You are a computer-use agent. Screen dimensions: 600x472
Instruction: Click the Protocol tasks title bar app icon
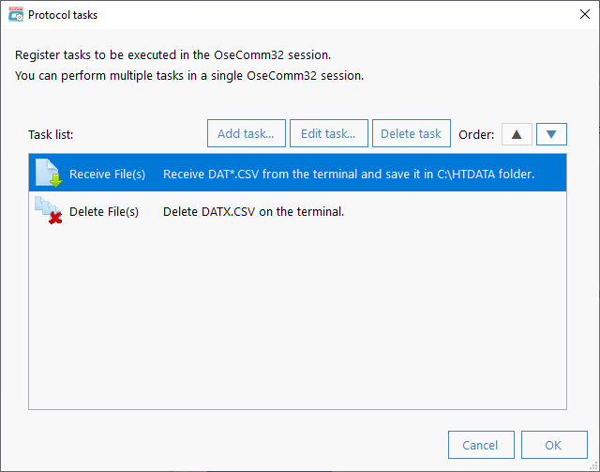(16, 15)
